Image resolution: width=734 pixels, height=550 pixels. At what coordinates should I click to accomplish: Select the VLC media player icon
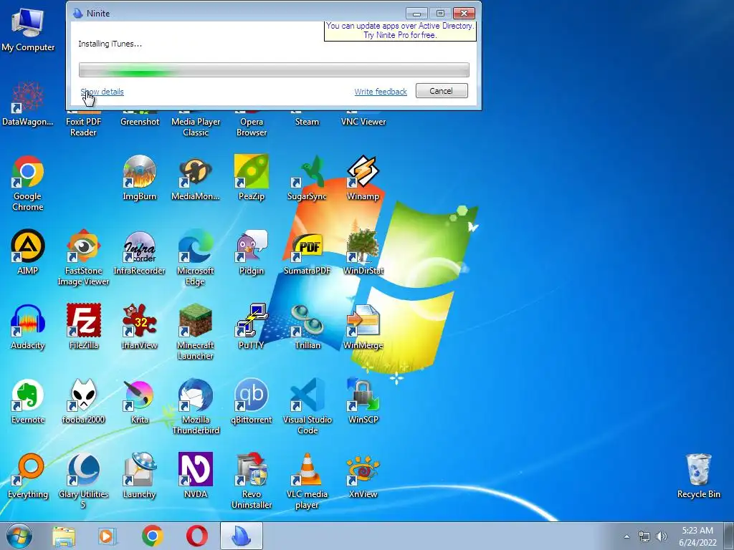(307, 481)
